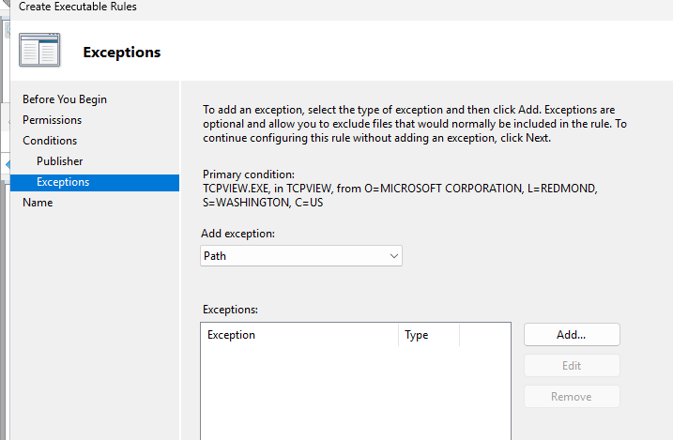Expand the chevron arrow on Path dropdown
This screenshot has width=673, height=440.
tap(393, 255)
